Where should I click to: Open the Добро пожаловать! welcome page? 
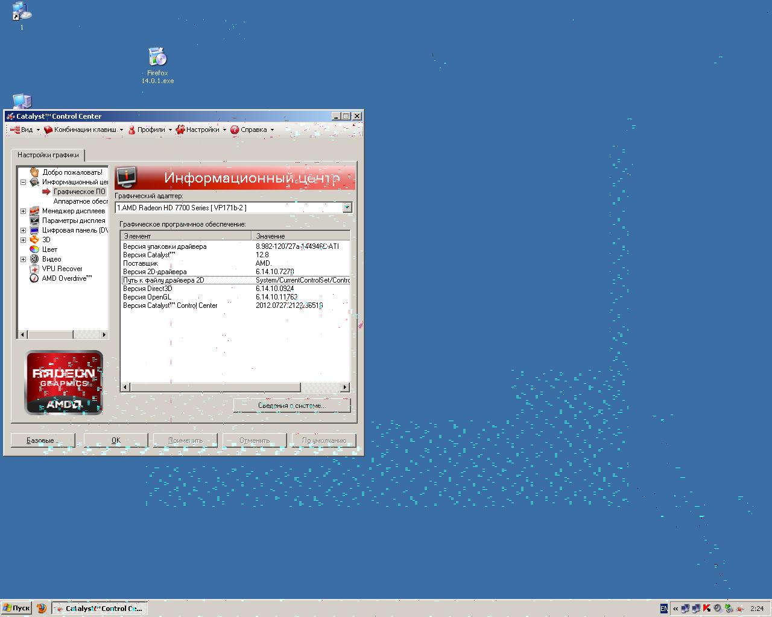point(72,172)
